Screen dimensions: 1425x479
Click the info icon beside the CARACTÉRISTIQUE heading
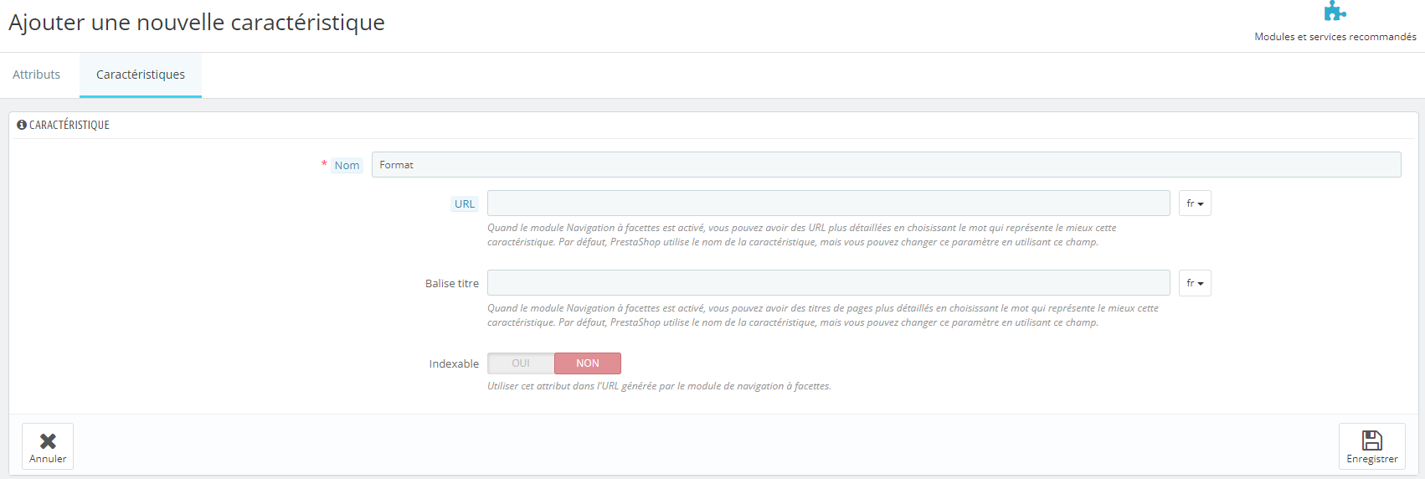tap(22, 125)
